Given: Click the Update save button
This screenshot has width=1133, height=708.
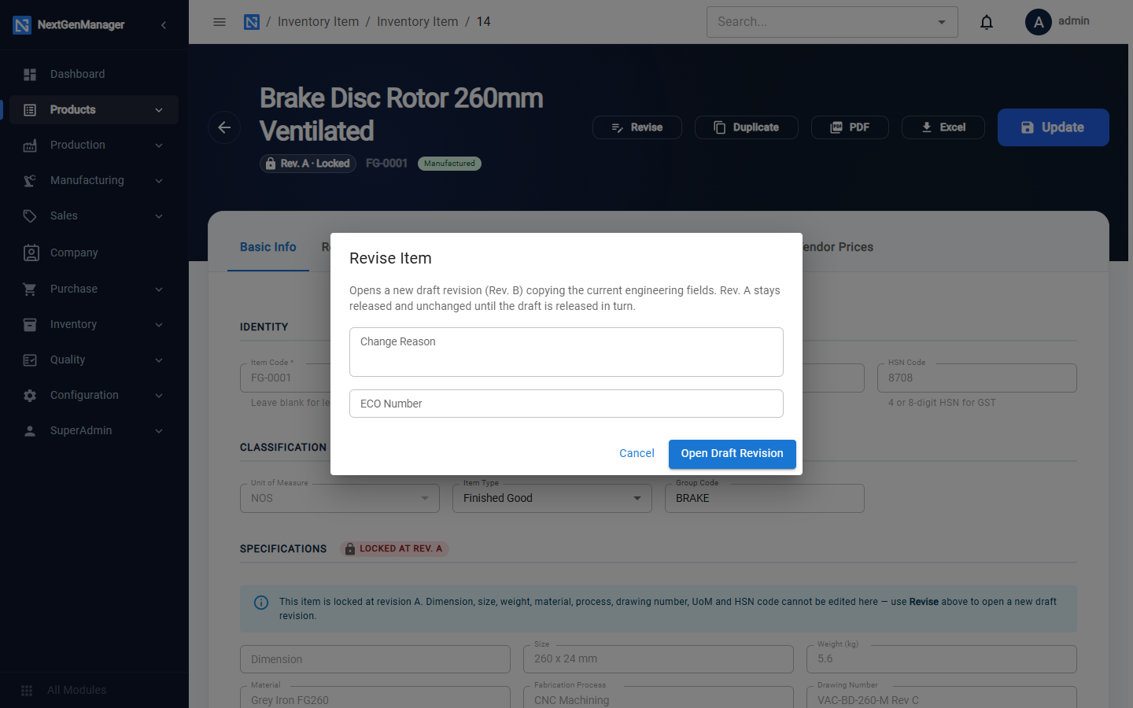Looking at the screenshot, I should click(x=1054, y=127).
